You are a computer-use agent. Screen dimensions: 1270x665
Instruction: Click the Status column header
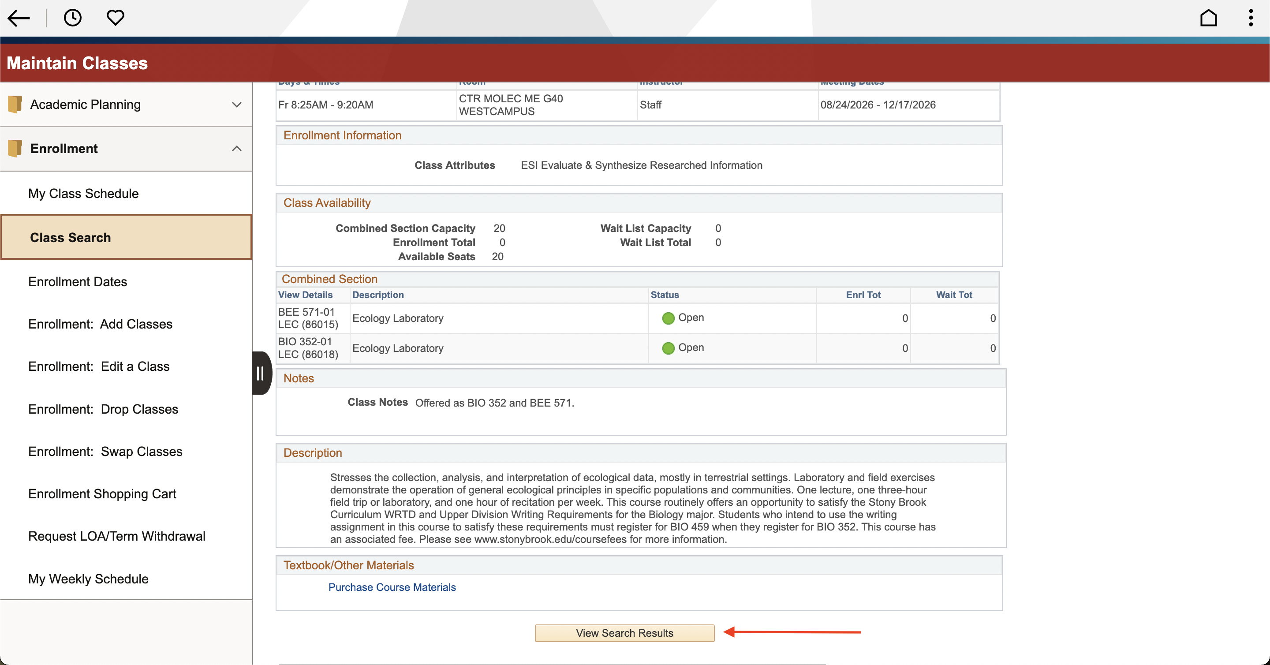point(665,295)
